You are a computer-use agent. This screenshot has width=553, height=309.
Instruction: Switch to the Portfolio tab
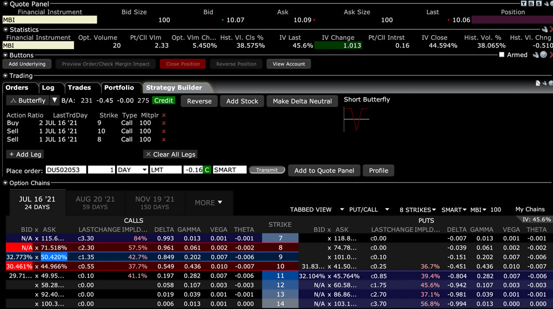119,87
